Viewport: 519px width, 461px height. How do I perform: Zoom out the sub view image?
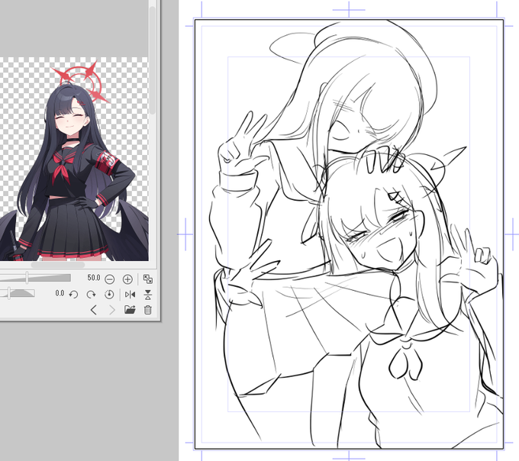[x=110, y=279]
